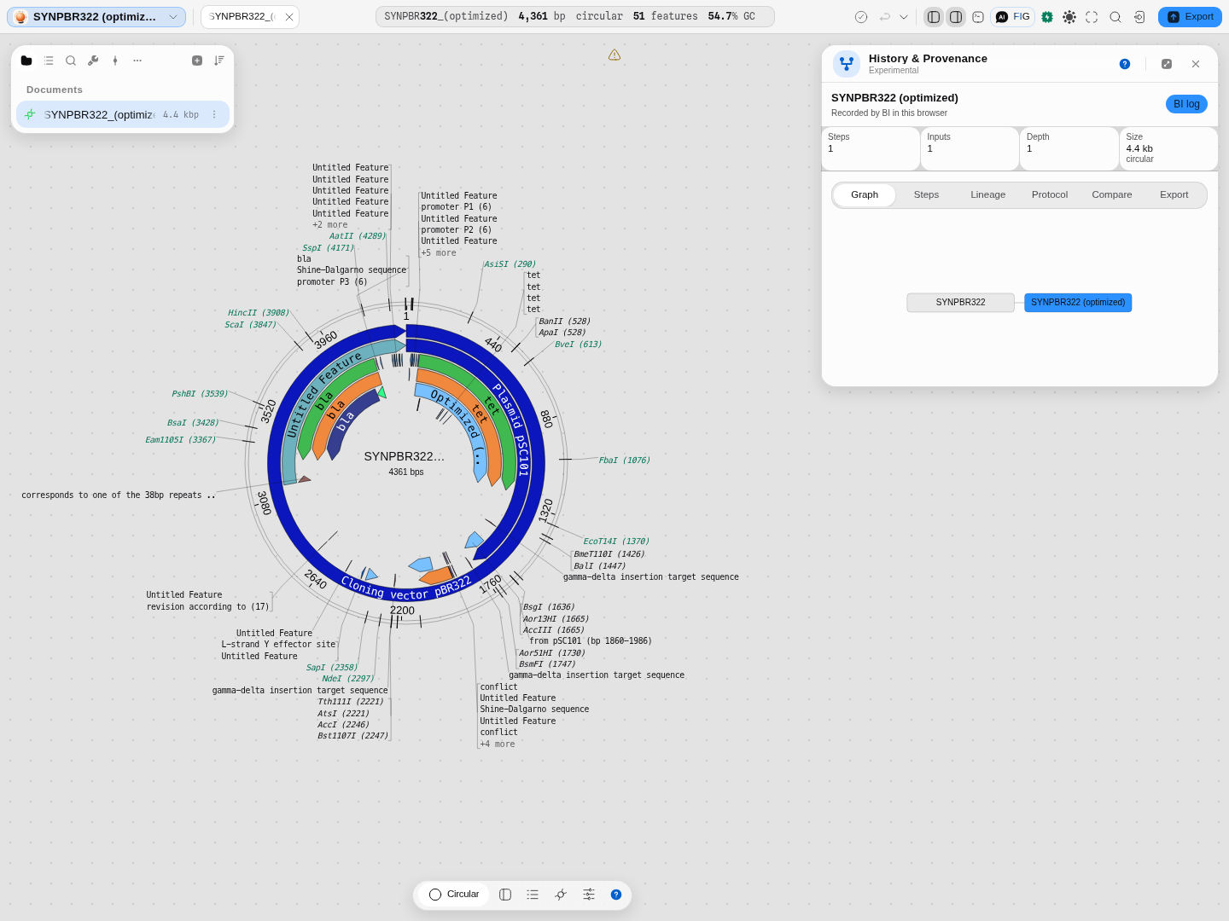
Task: Switch to the Steps tab
Action: [926, 195]
